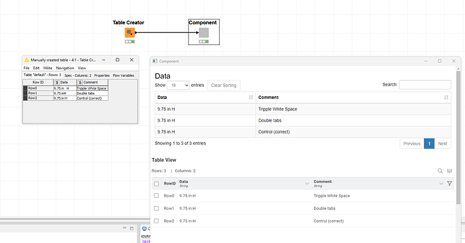Focus the Search input field

[x=425, y=85]
